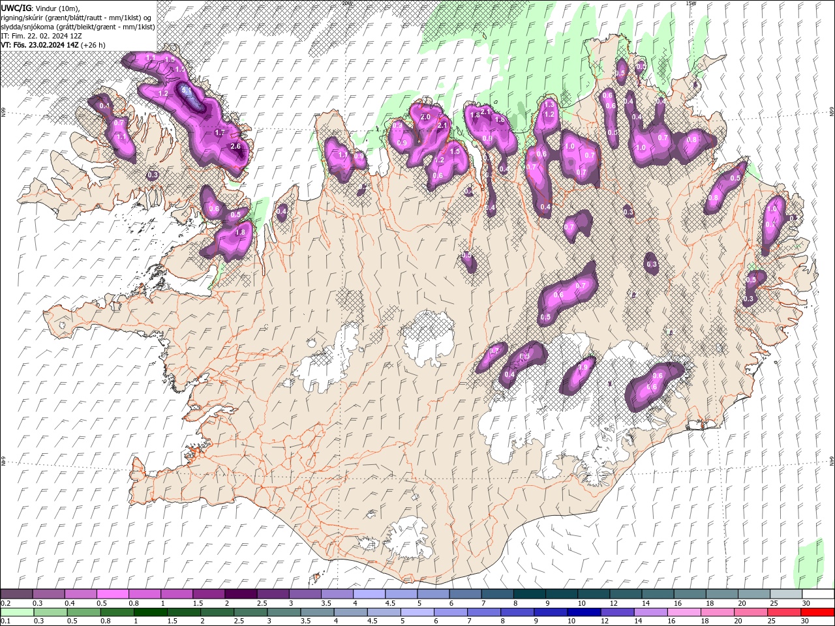The width and height of the screenshot is (835, 626).
Task: Click the 'VT: Fös. 23.02.2024 14Z (+26 h)' line
Action: point(53,45)
